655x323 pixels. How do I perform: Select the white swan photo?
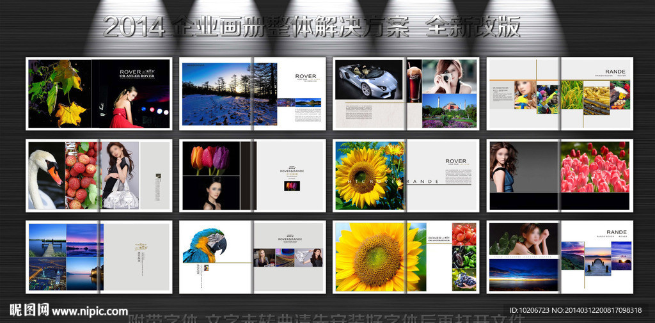tap(46, 175)
